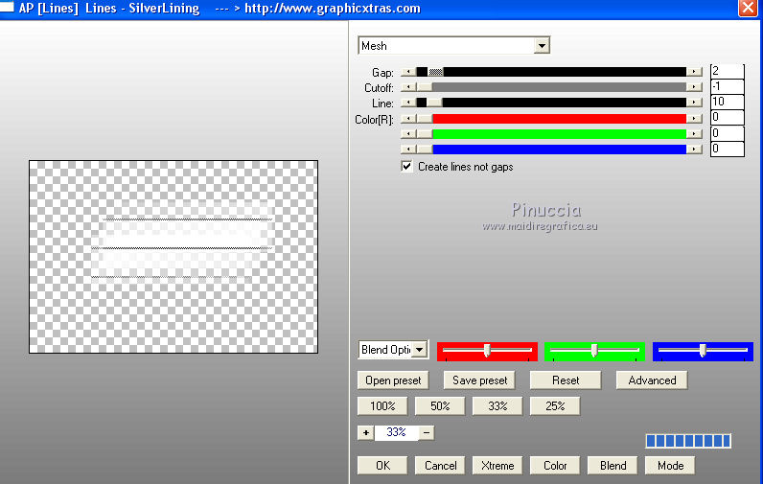Click the red color slider right arrow
This screenshot has height=484, width=763.
pyautogui.click(x=694, y=119)
